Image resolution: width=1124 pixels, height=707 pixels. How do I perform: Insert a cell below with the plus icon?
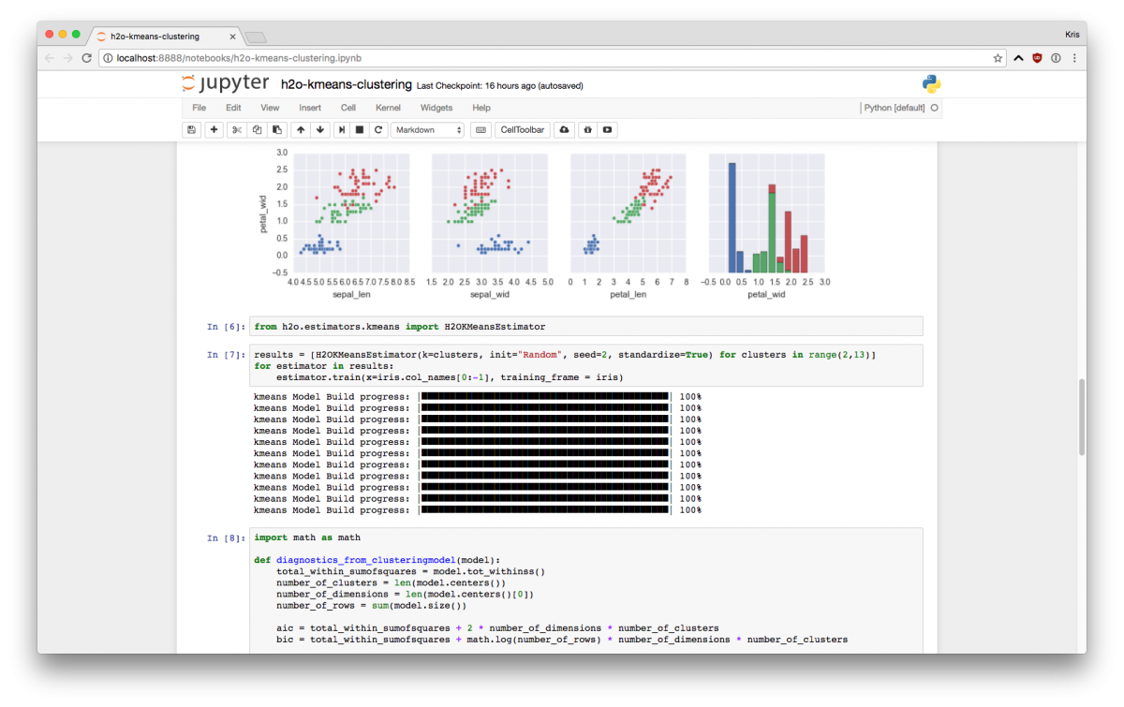(x=214, y=130)
